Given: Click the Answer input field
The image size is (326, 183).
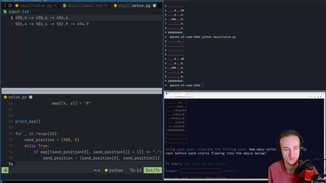Looking at the screenshot, I should coord(201,171).
